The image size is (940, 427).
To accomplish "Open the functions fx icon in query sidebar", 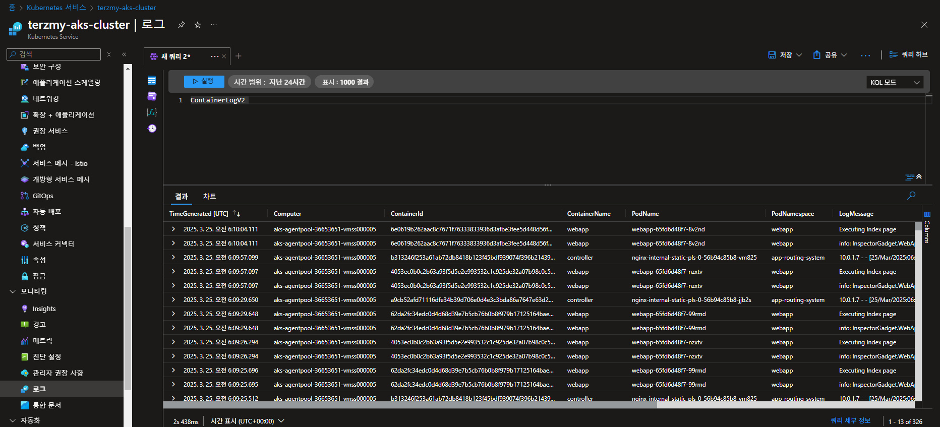I will pos(152,112).
